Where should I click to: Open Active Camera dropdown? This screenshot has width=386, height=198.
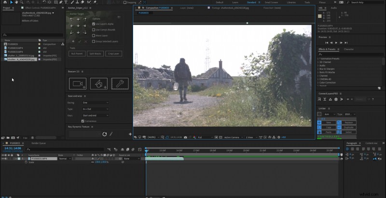234,137
